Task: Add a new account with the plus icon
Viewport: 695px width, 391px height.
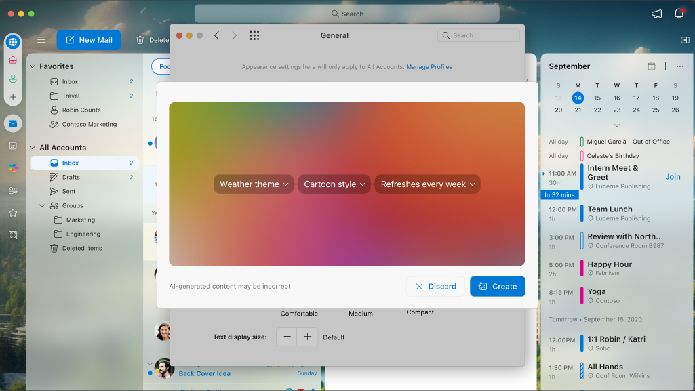Action: 13,97
